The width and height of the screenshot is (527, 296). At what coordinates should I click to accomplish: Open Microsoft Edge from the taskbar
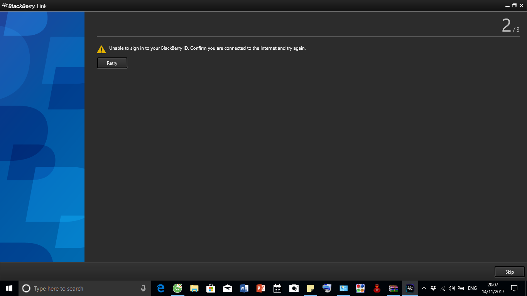click(x=160, y=288)
